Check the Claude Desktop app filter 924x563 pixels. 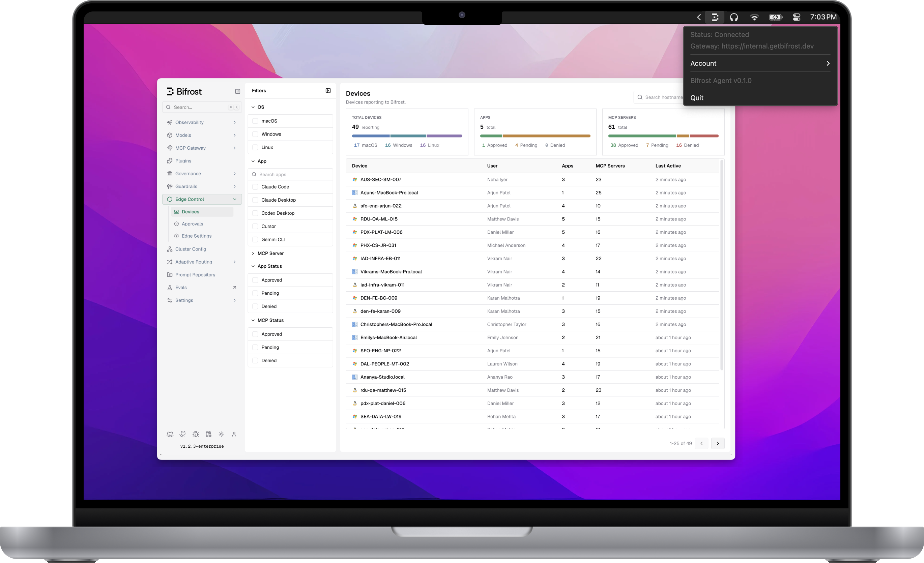point(255,200)
